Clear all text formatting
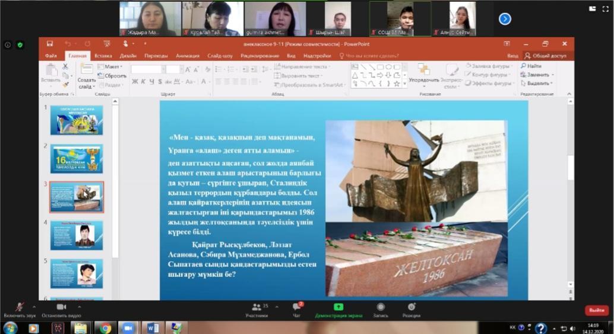 [x=208, y=69]
